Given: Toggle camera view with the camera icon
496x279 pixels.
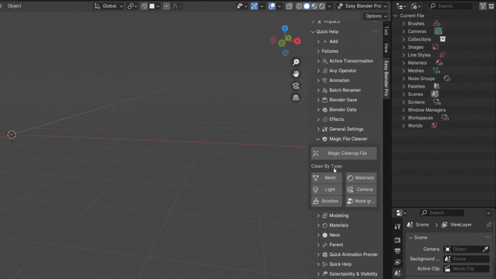Looking at the screenshot, I should pyautogui.click(x=296, y=86).
